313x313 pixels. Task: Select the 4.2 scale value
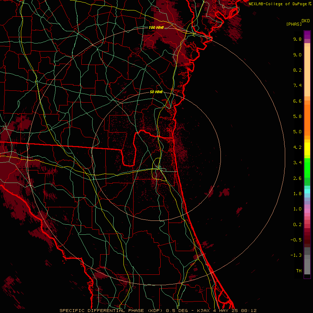297,147
